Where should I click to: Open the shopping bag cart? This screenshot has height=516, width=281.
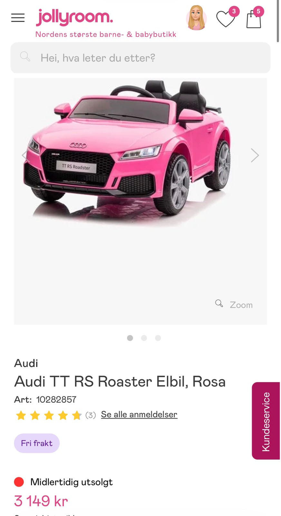[254, 19]
